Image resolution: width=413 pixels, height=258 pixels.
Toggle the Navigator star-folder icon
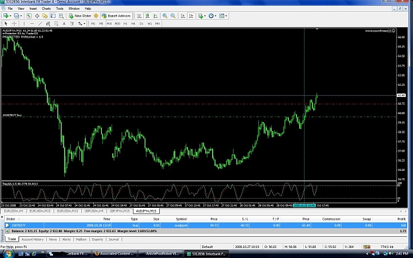click(x=45, y=16)
